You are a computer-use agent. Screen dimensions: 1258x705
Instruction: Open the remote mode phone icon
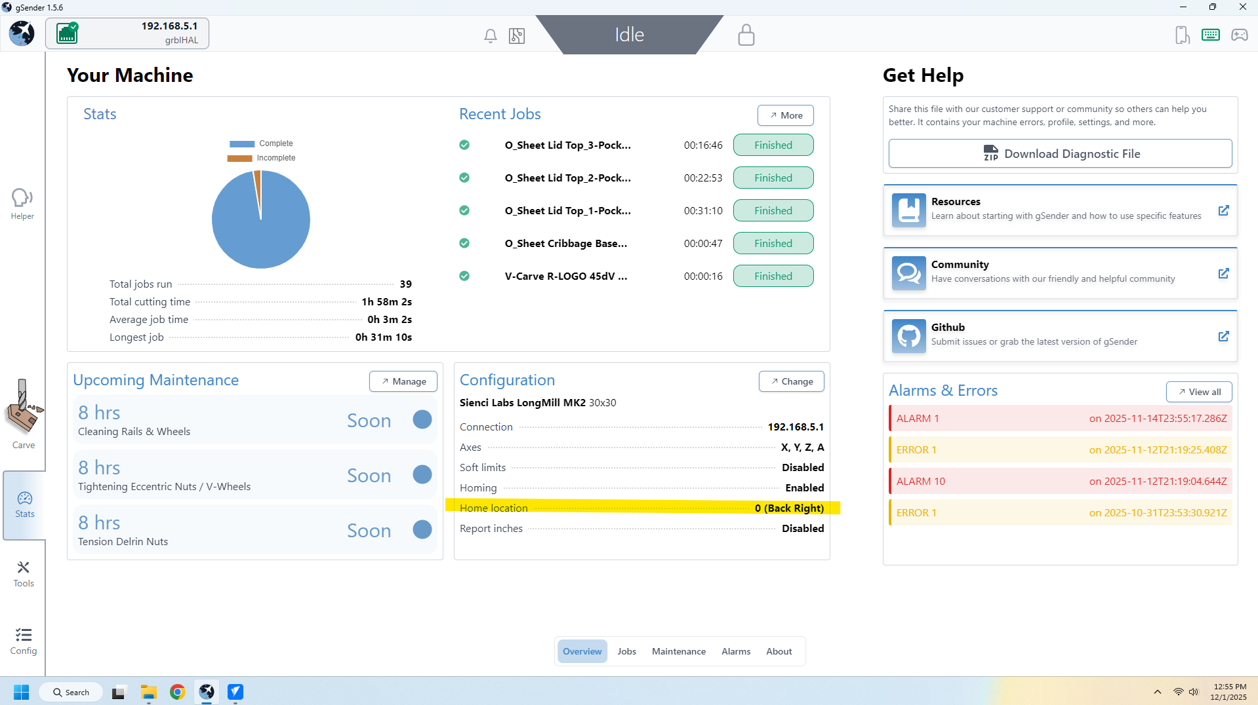(1182, 35)
